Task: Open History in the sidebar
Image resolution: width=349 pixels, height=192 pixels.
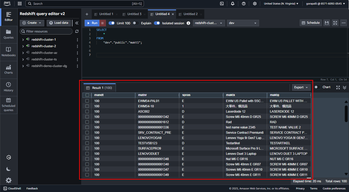Action: (x=9, y=87)
